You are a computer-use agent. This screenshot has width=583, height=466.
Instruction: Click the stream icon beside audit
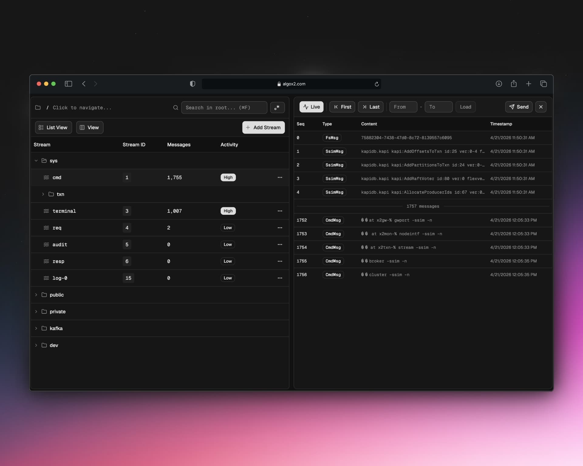click(x=46, y=245)
